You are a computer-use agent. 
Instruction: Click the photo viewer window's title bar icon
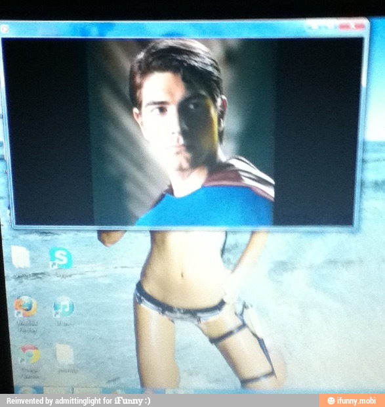5,29
